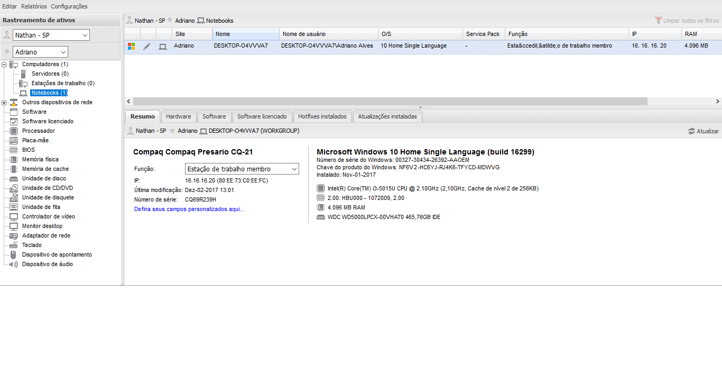Click the Memória física icon

(14, 159)
